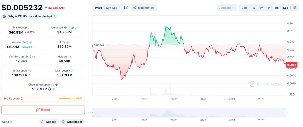The image size is (303, 127).
Task: Toggle the Log scale option
Action: tap(286, 8)
